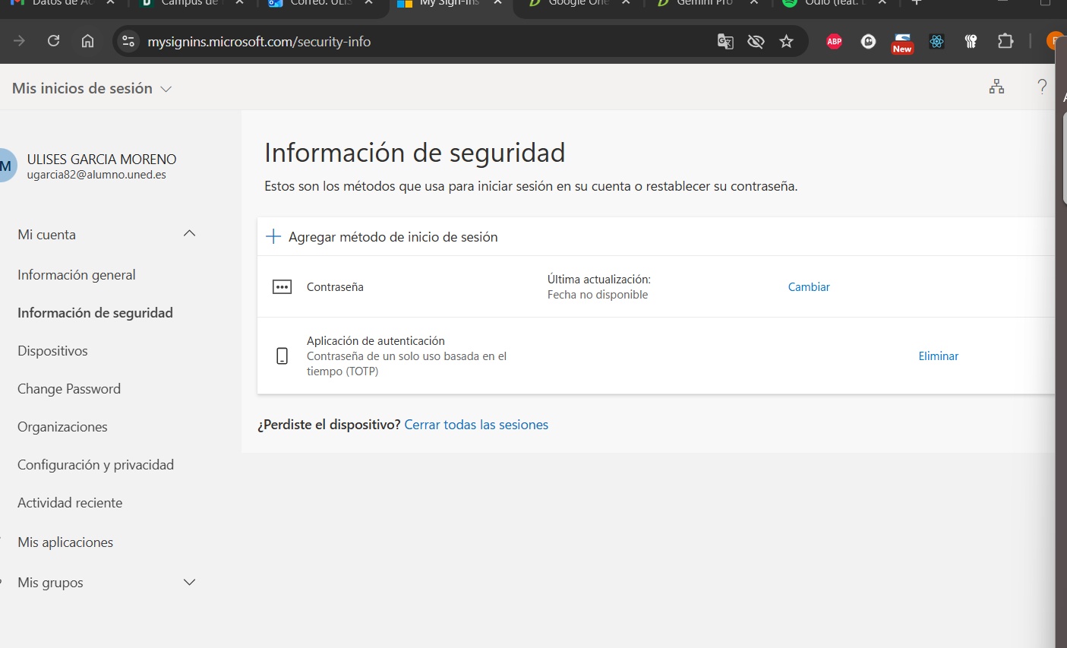Click Cambiar next to Contraseña
Viewport: 1067px width, 648px height.
point(808,286)
